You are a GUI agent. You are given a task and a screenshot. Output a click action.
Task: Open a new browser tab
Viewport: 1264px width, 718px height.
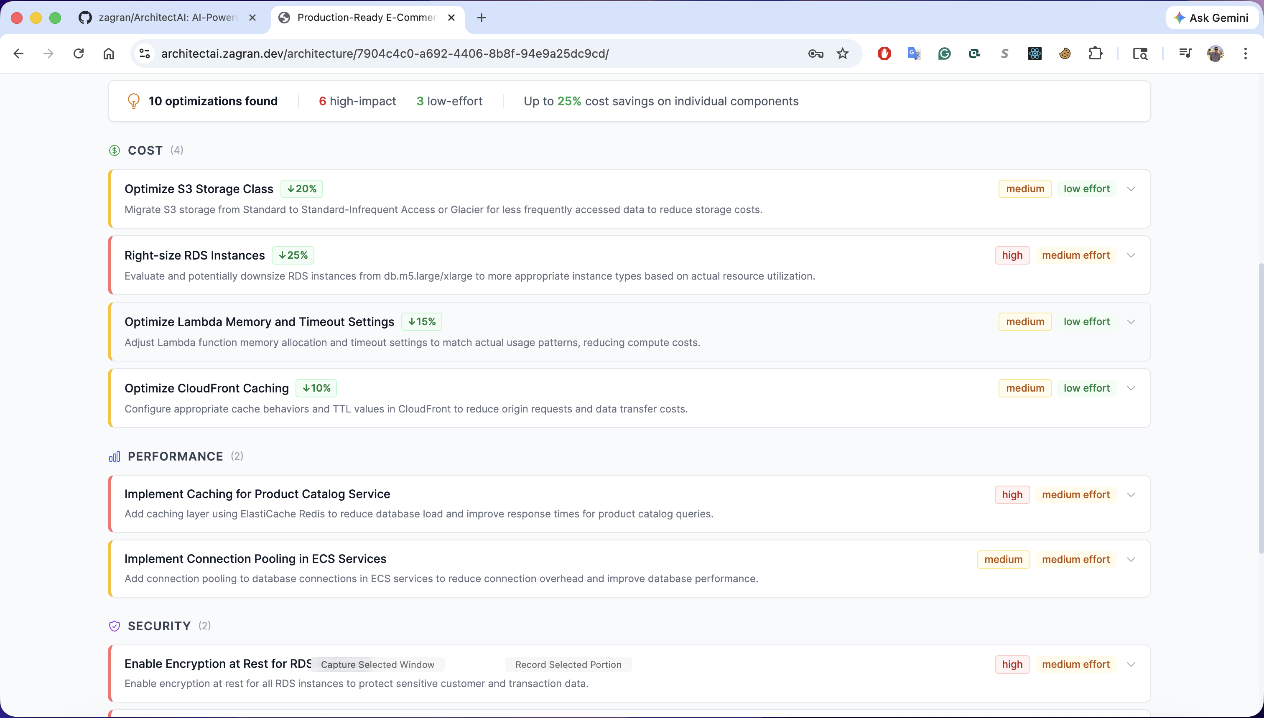click(482, 18)
